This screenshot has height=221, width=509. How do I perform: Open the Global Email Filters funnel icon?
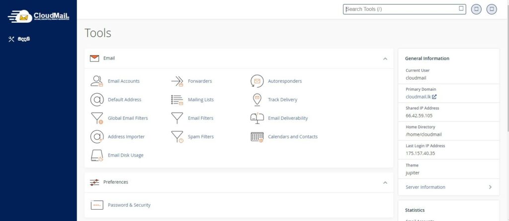97,118
